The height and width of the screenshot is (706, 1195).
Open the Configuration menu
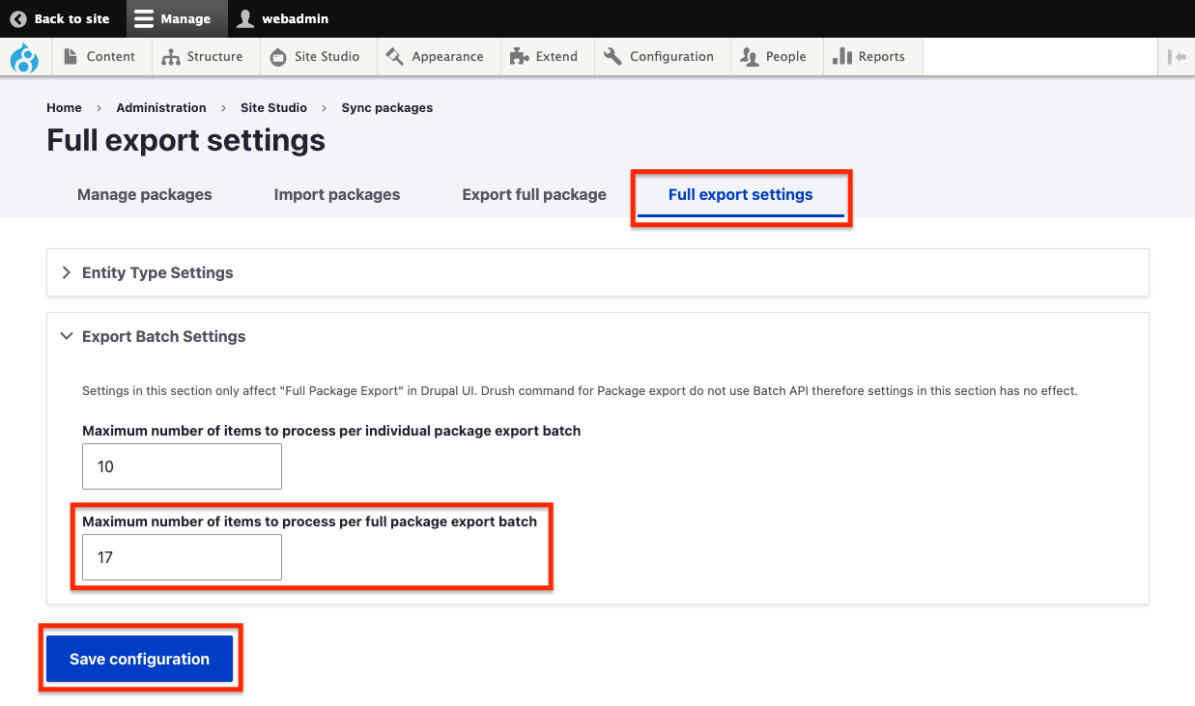659,57
